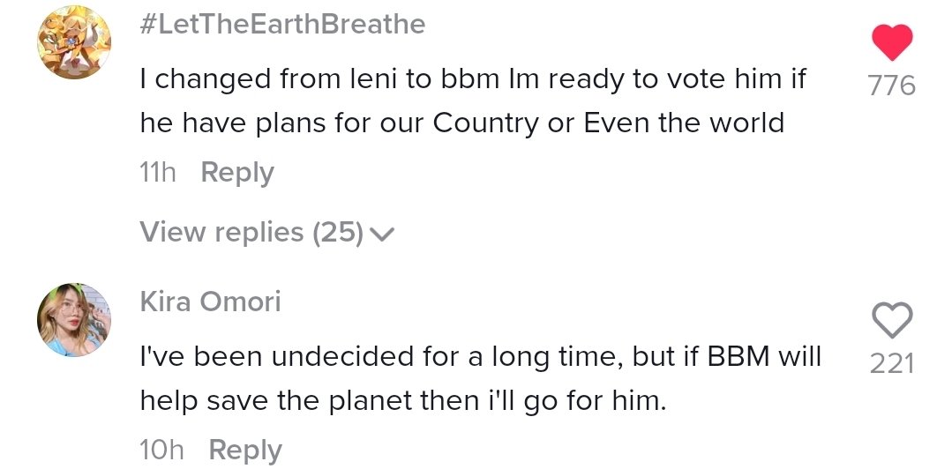The height and width of the screenshot is (469, 952).
Task: Like Kira Omori's comment with heart outline
Action: pos(892,320)
